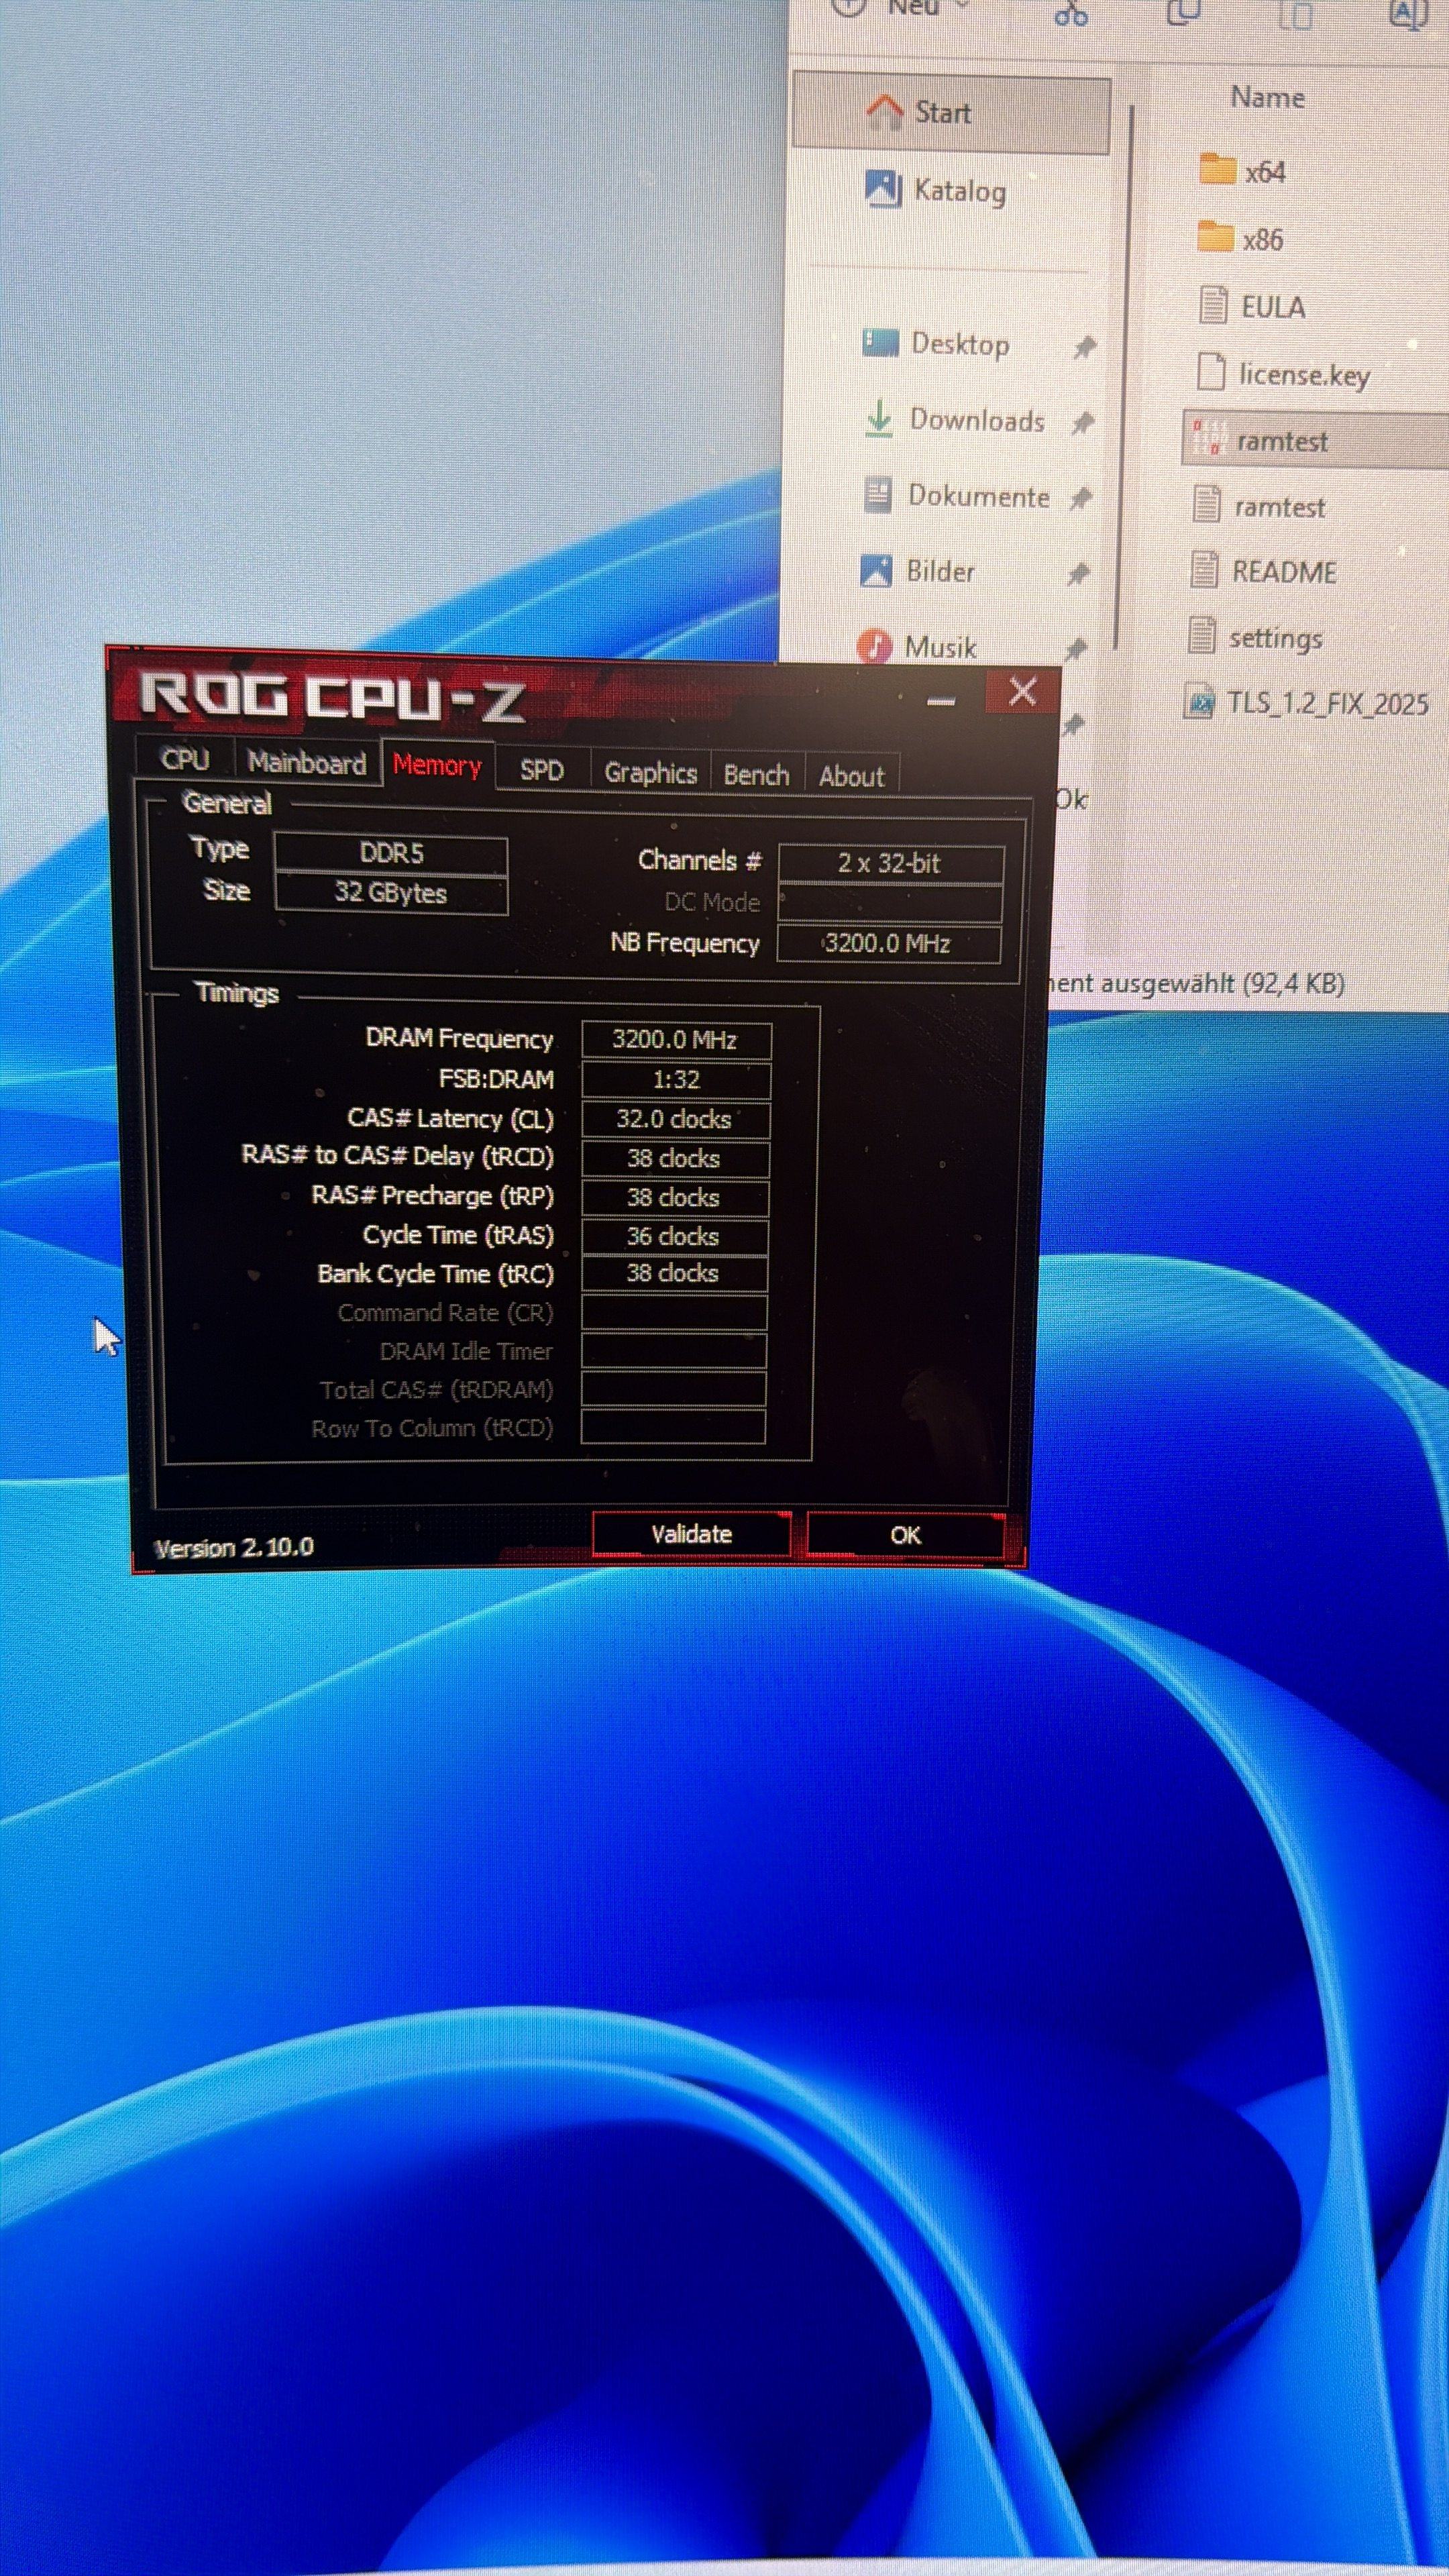Viewport: 1449px width, 2576px height.
Task: Open the README document
Action: pos(1283,572)
